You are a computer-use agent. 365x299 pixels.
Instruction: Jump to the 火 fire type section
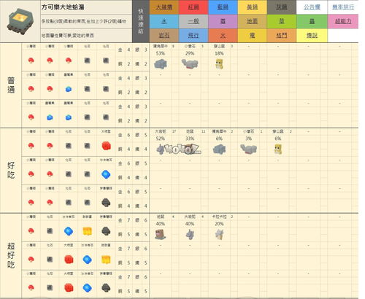[x=223, y=36]
